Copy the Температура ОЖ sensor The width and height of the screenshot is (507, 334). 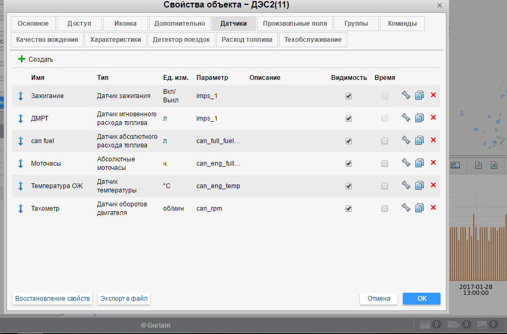click(x=420, y=185)
